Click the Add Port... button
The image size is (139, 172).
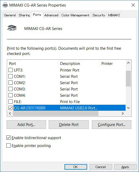point(26,124)
